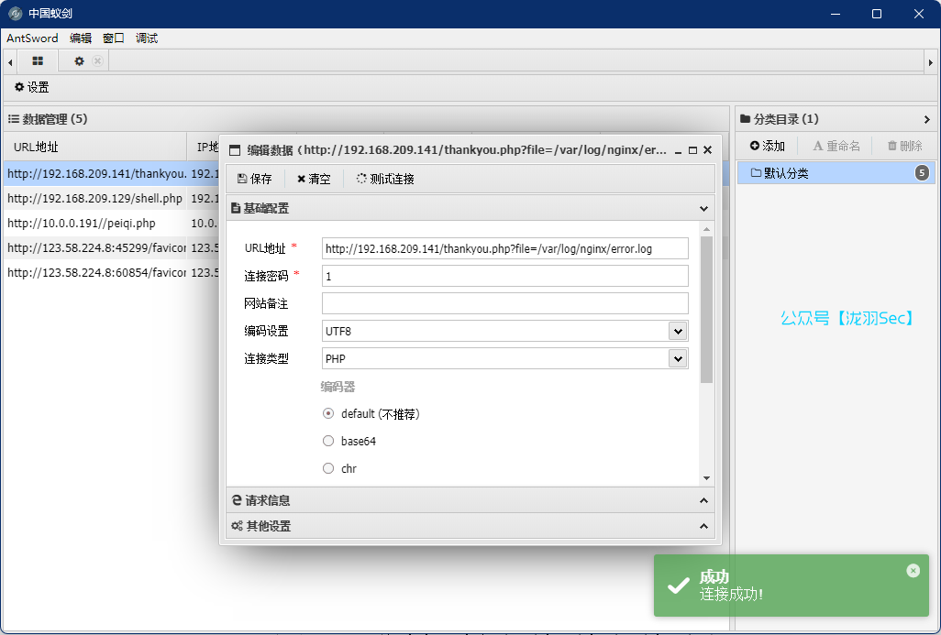This screenshot has width=941, height=635.
Task: Click the dialog's vertical scrollbar
Action: (706, 312)
